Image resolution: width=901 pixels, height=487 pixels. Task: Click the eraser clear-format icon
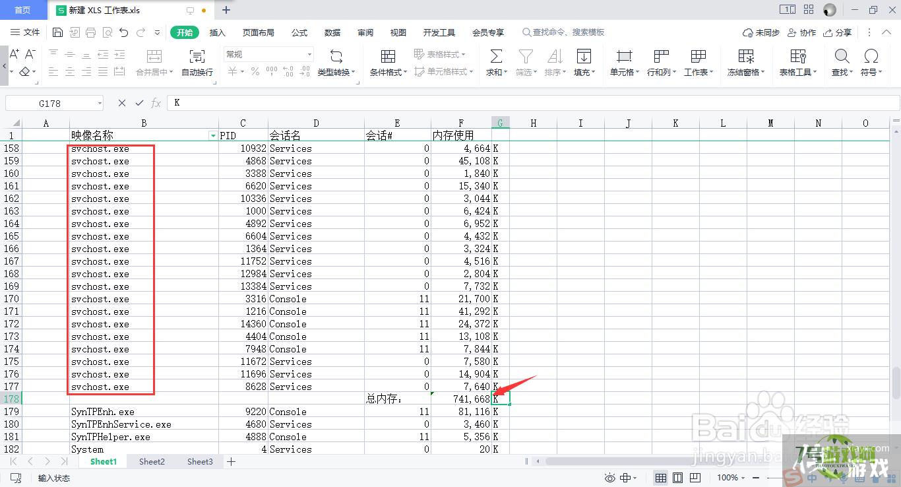(x=24, y=72)
